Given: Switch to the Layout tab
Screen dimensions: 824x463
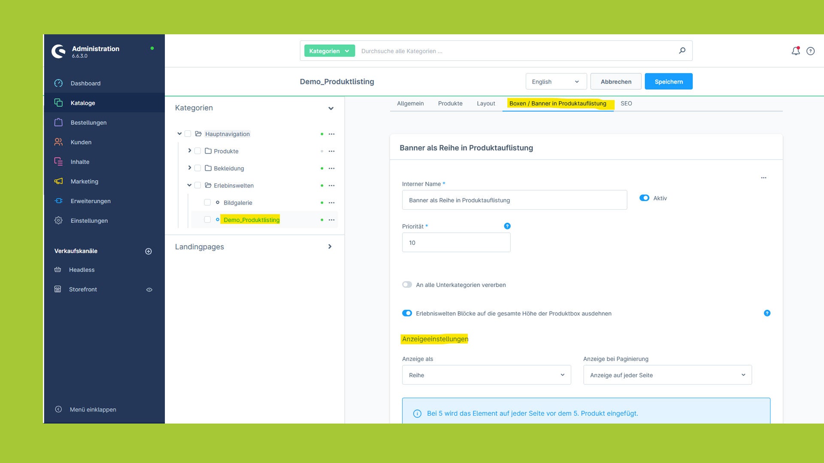Looking at the screenshot, I should pyautogui.click(x=485, y=103).
